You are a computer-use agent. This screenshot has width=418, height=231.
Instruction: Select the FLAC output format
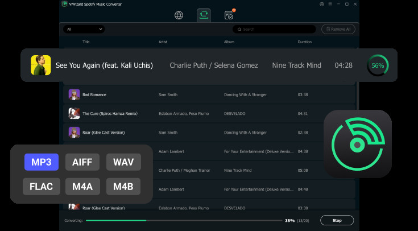tap(42, 187)
